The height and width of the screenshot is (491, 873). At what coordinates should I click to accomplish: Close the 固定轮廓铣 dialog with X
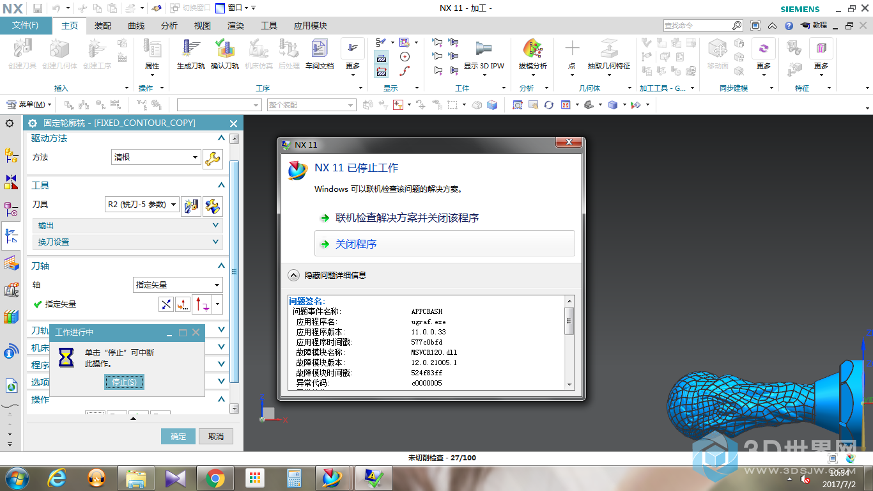click(x=234, y=123)
